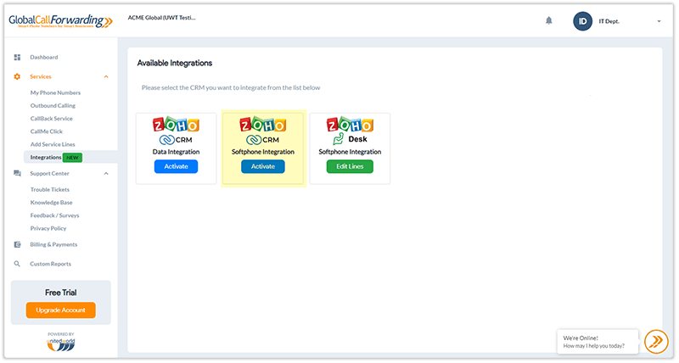Open the orange live chat launcher
The height and width of the screenshot is (363, 679).
(x=656, y=342)
